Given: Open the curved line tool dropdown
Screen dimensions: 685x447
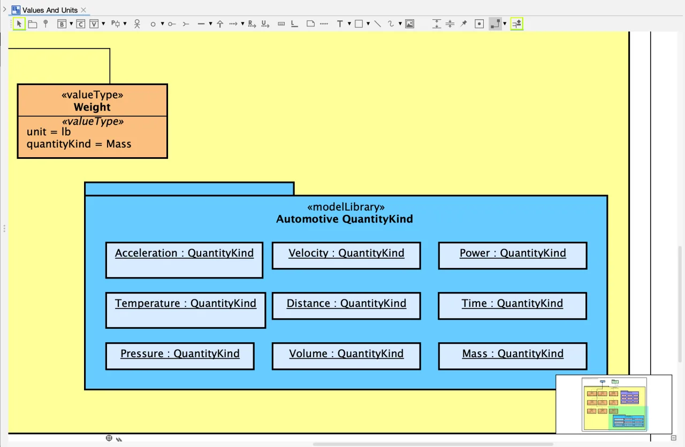Looking at the screenshot, I should point(400,24).
